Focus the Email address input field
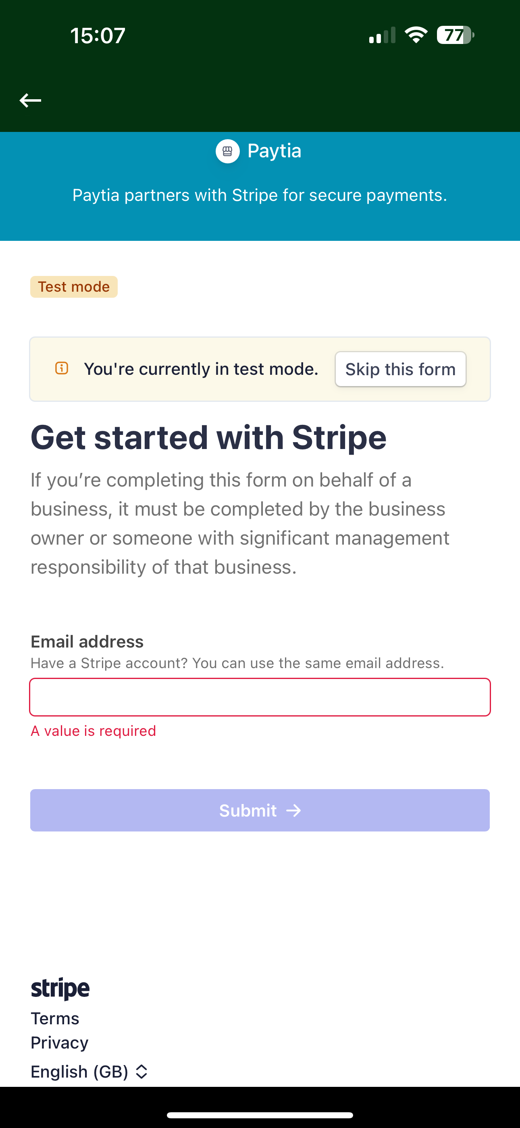Viewport: 520px width, 1128px height. coord(260,697)
